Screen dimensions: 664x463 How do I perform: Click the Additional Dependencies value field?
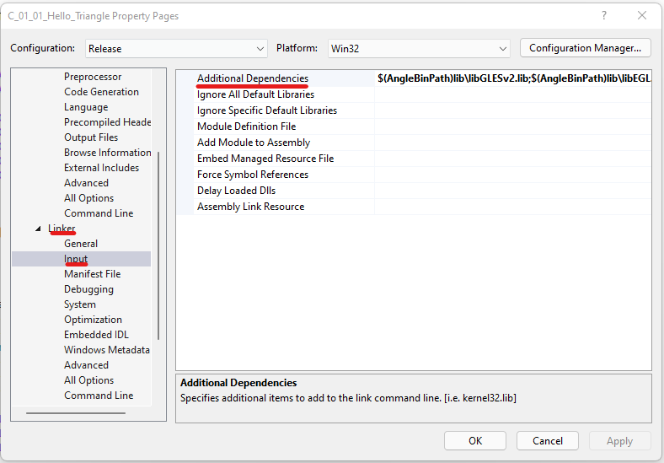point(513,78)
